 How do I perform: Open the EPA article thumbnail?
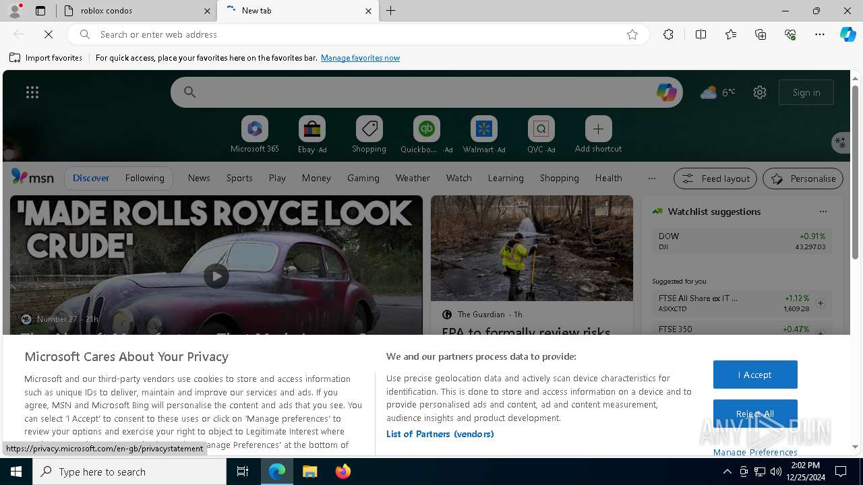click(532, 249)
